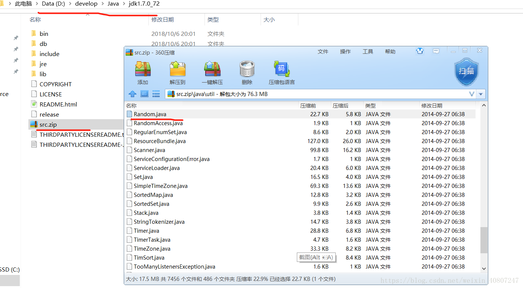Click the scrollbar up arrow in archive list
The width and height of the screenshot is (523, 288).
pos(484,106)
